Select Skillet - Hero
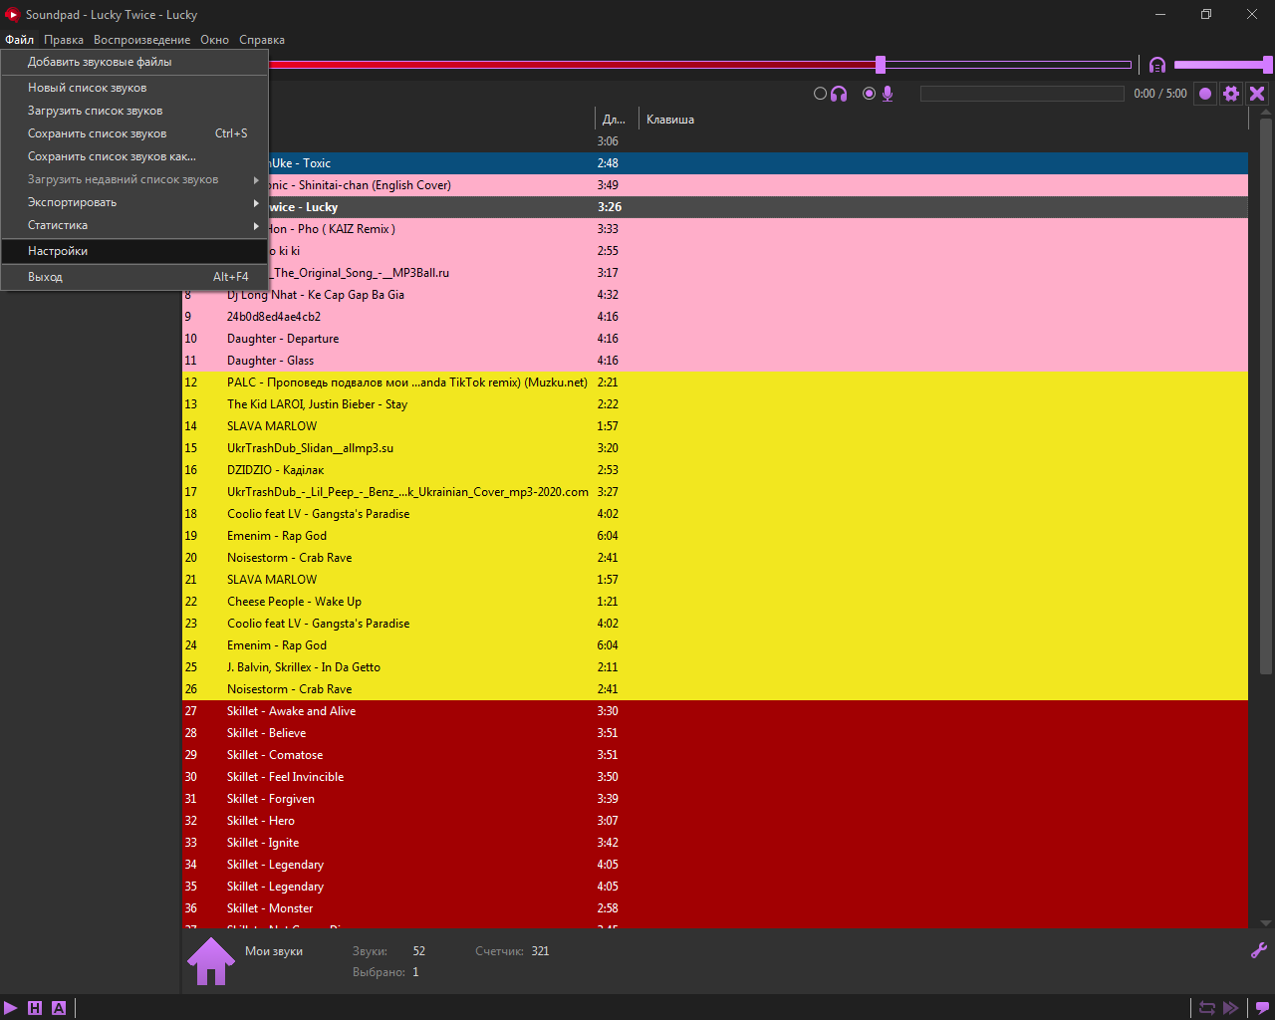This screenshot has width=1275, height=1020. pos(715,821)
